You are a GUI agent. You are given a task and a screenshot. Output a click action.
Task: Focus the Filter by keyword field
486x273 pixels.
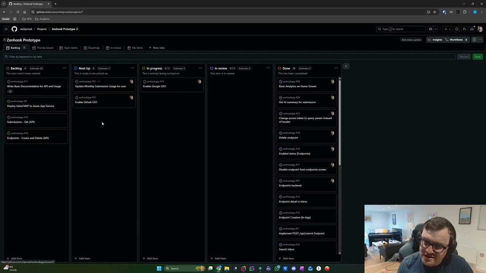(229, 56)
